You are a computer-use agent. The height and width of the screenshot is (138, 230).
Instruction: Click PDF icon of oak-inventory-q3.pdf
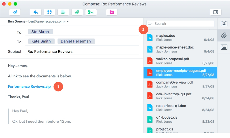pyautogui.click(x=150, y=96)
